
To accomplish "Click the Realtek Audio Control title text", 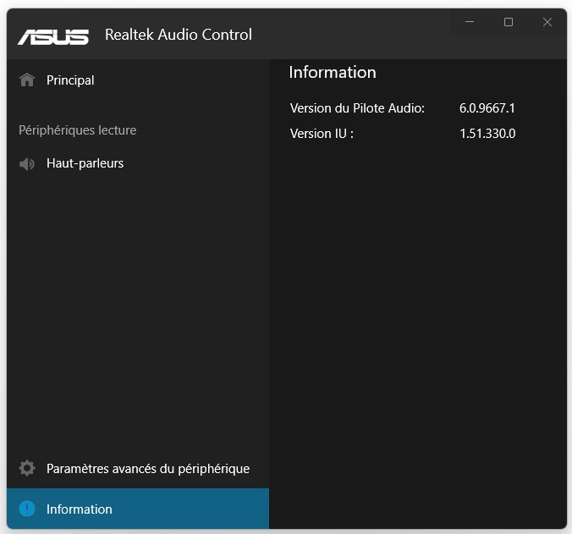I will point(179,35).
